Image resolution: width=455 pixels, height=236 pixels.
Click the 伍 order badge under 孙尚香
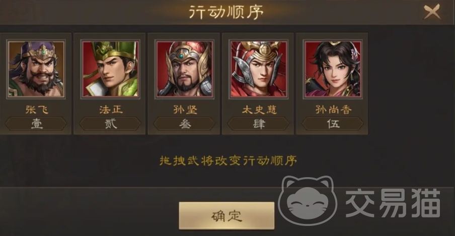(x=333, y=124)
